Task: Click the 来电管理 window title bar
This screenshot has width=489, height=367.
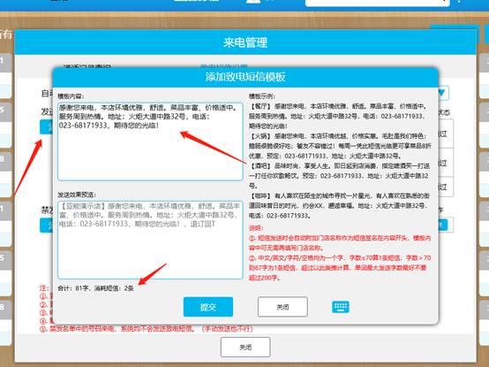Action: 245,42
